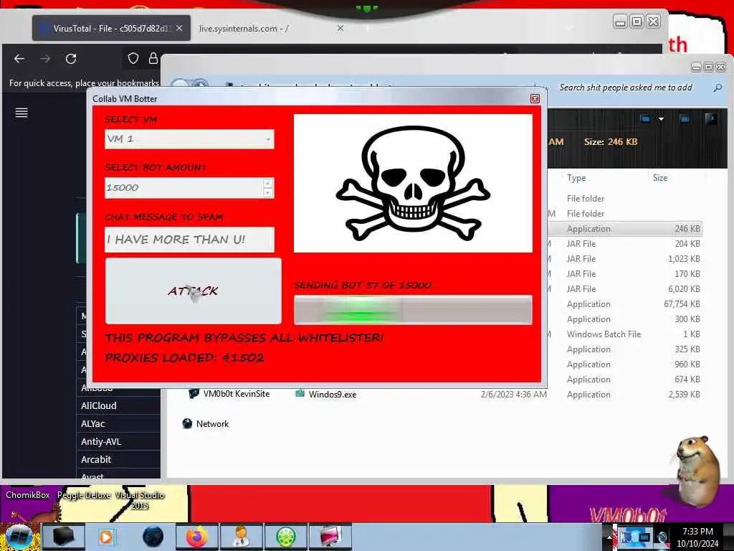Screen dimensions: 734x551
Task: Click Antiy-AVL in VirusTotal vendor list
Action: coord(100,441)
